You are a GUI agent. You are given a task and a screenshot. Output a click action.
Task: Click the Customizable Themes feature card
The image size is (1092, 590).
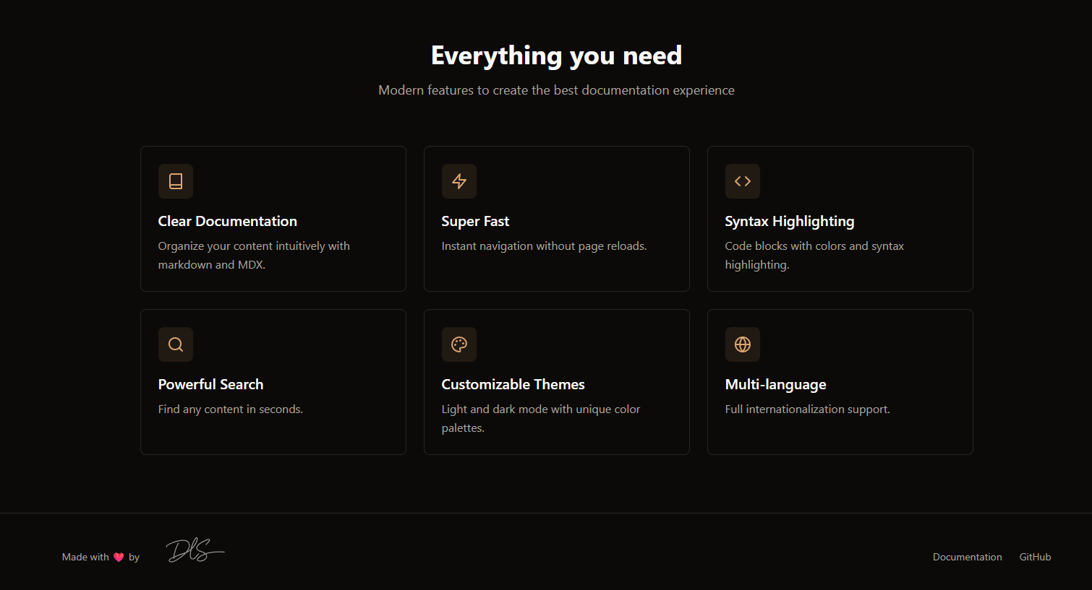pyautogui.click(x=556, y=381)
